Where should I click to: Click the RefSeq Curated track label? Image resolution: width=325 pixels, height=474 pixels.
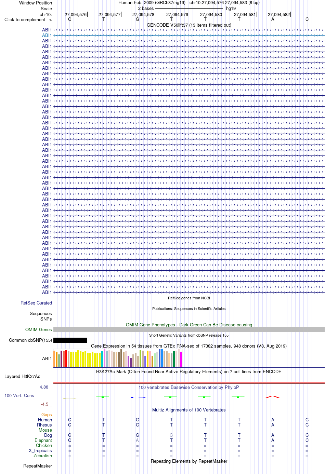(36, 303)
